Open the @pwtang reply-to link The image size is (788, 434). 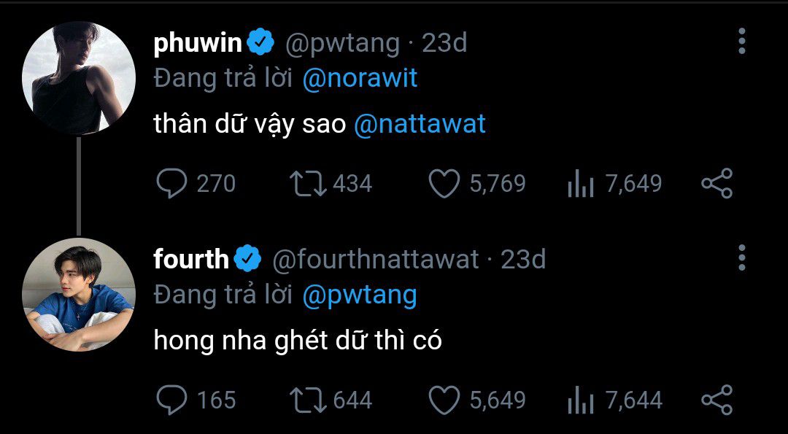tap(359, 295)
